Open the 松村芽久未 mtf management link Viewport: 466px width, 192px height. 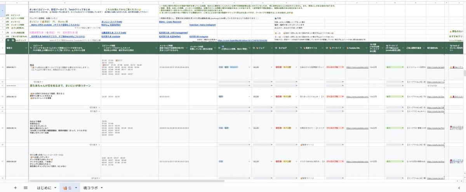(x=174, y=33)
